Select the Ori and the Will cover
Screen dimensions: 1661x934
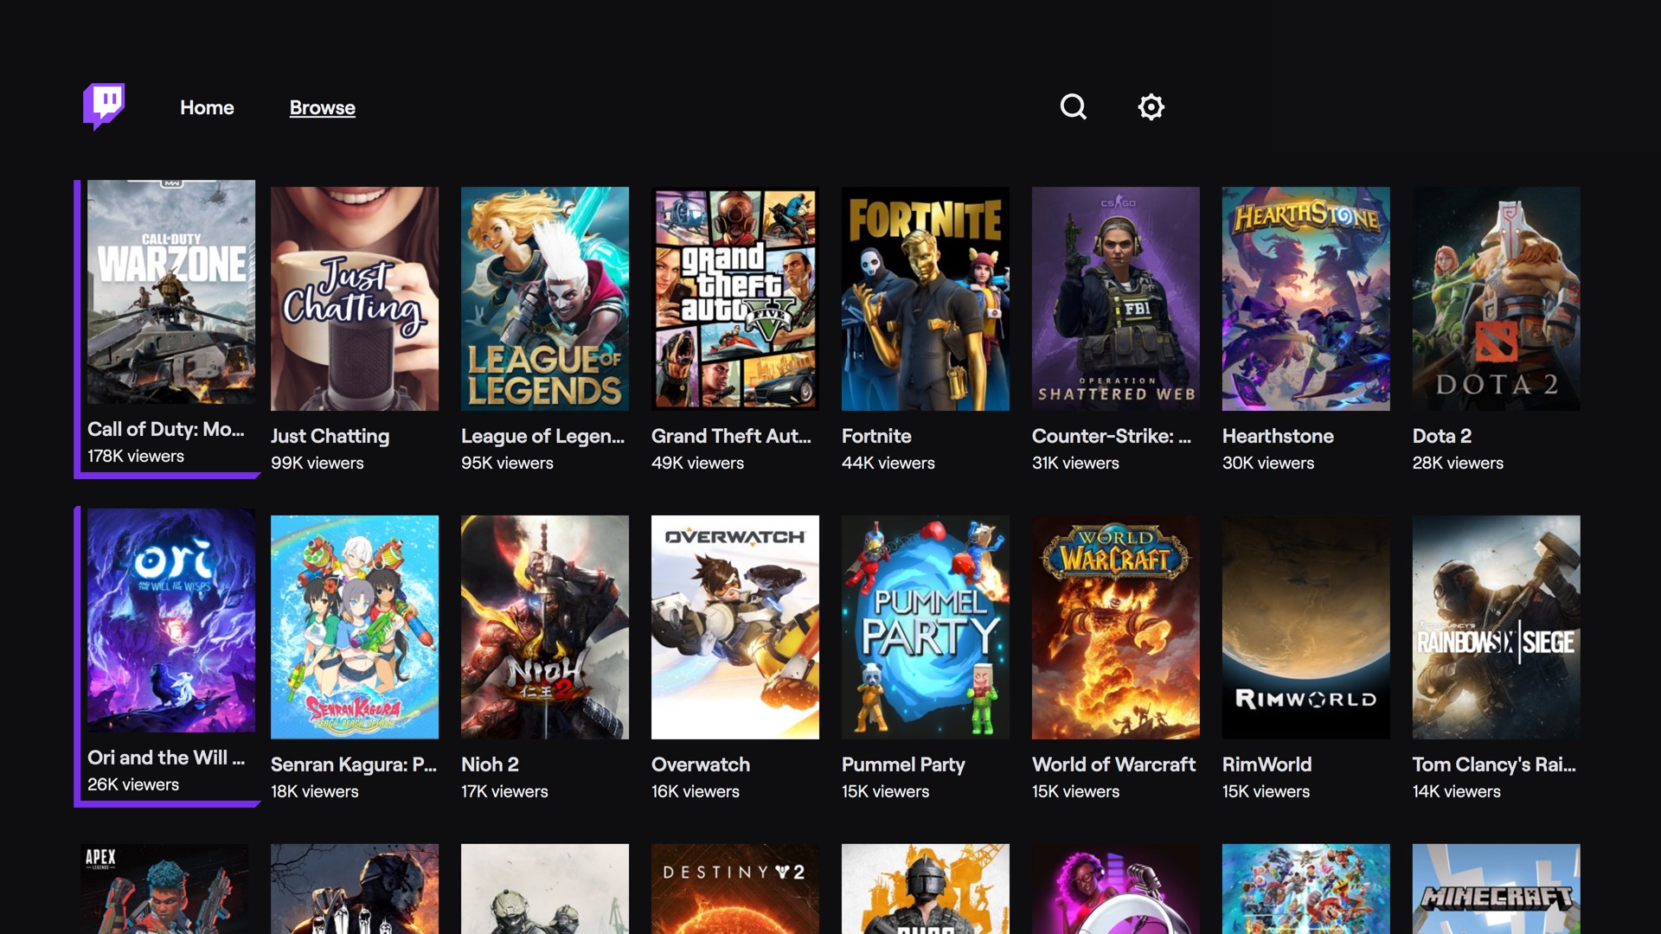point(171,621)
